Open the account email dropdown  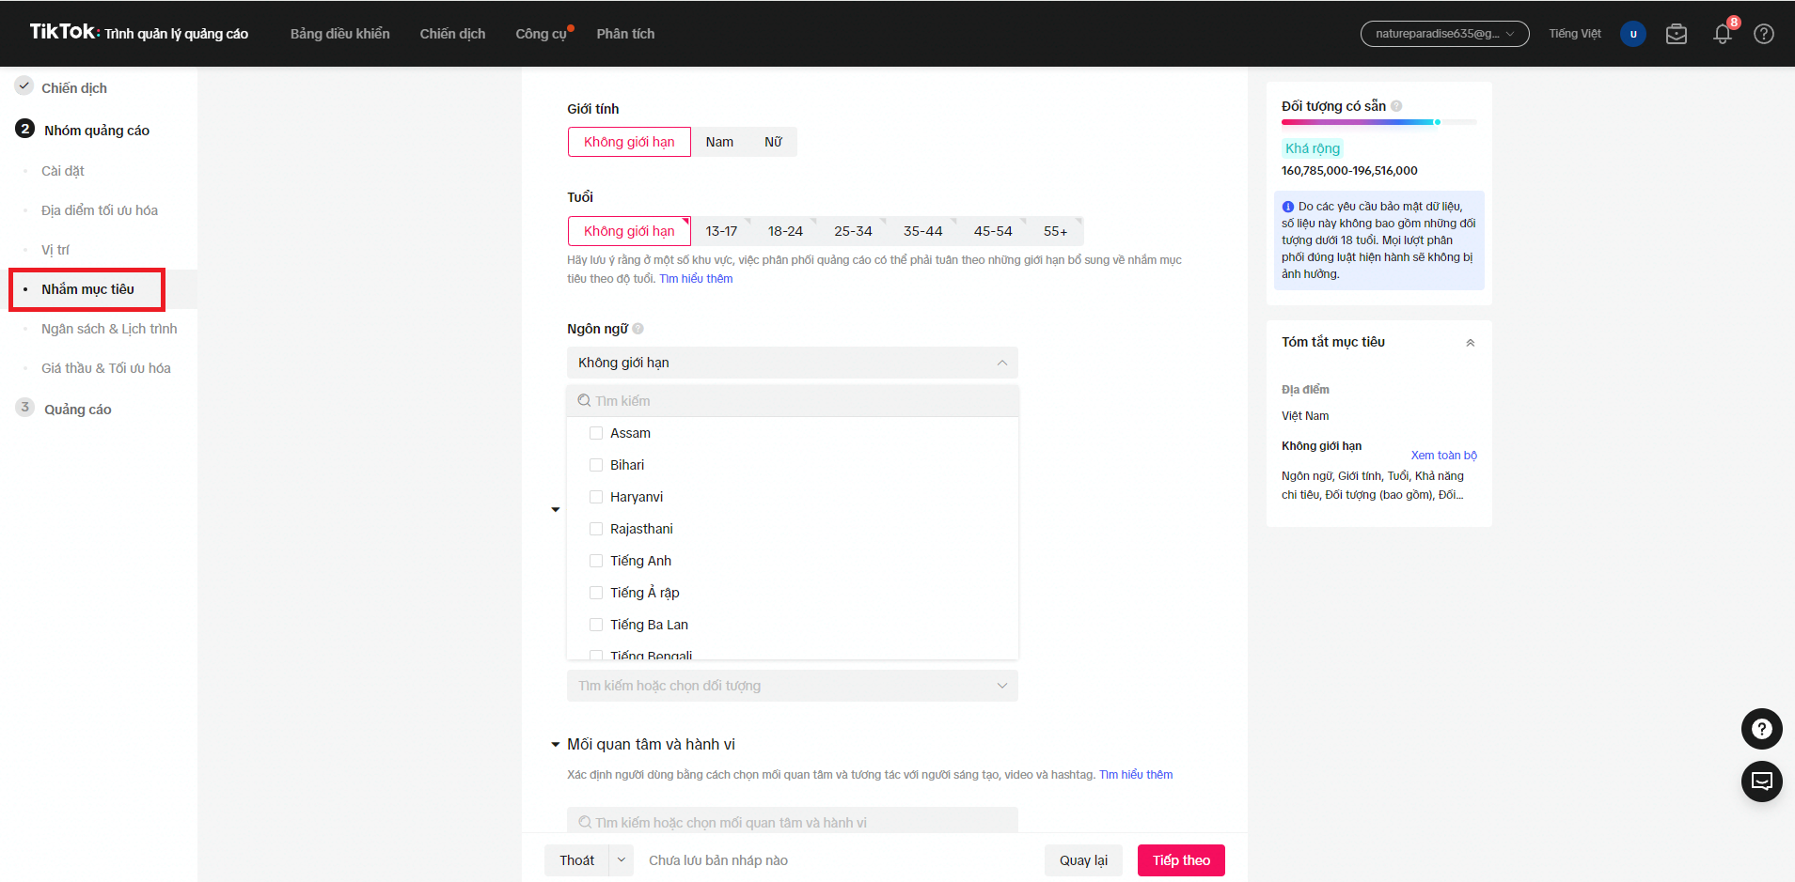(x=1444, y=34)
